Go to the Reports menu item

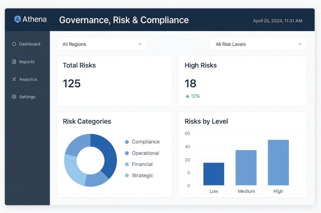[27, 62]
